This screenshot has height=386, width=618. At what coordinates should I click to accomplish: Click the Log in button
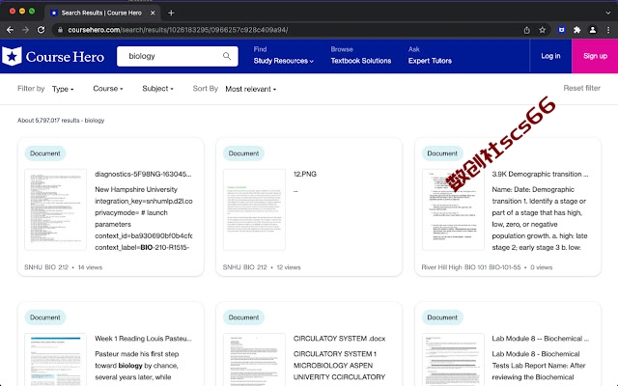tap(550, 56)
